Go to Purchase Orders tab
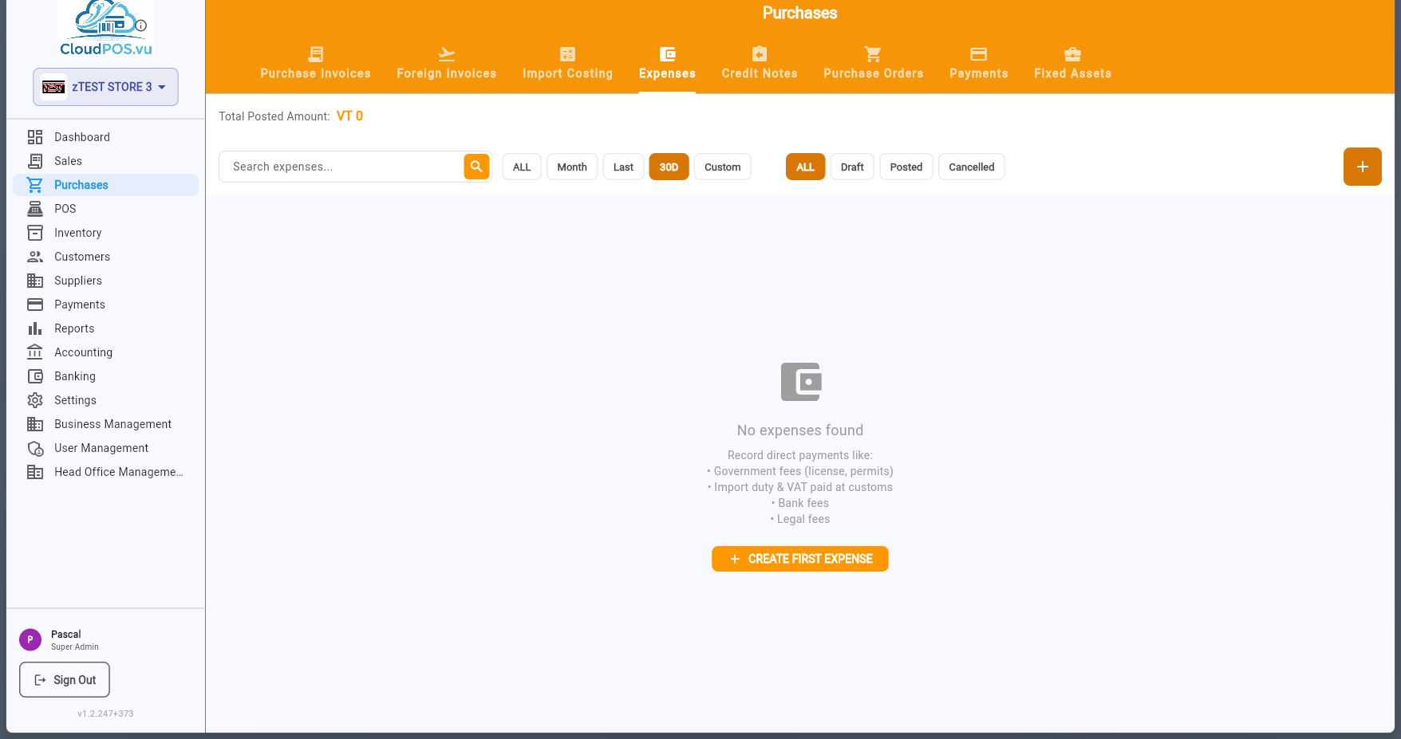This screenshot has height=739, width=1401. (874, 64)
